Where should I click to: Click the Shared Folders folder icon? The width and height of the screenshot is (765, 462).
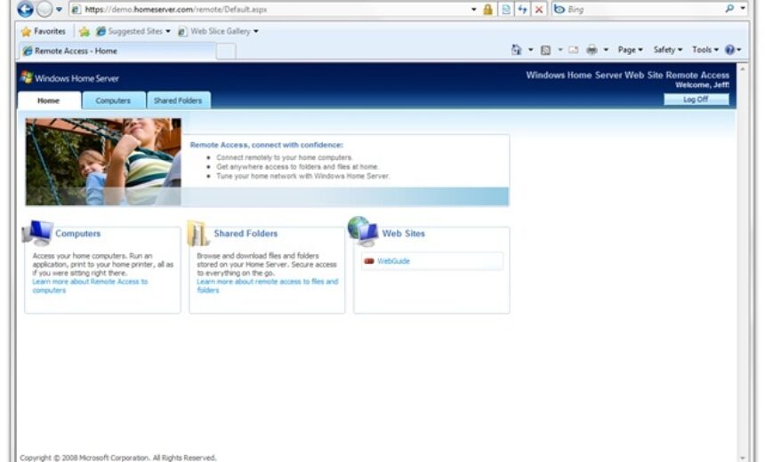coord(198,233)
